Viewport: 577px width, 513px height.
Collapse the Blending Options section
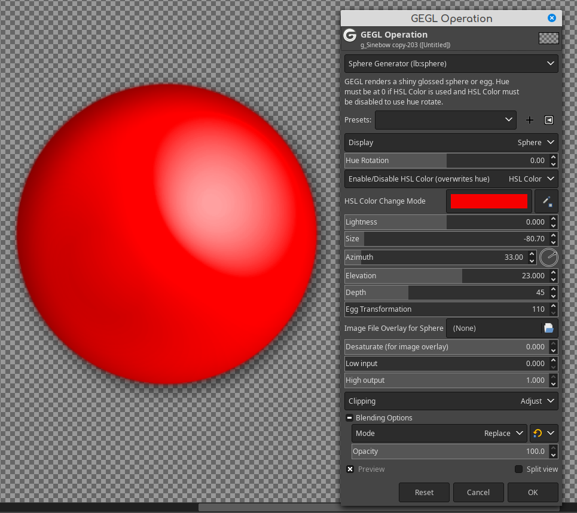click(x=350, y=418)
